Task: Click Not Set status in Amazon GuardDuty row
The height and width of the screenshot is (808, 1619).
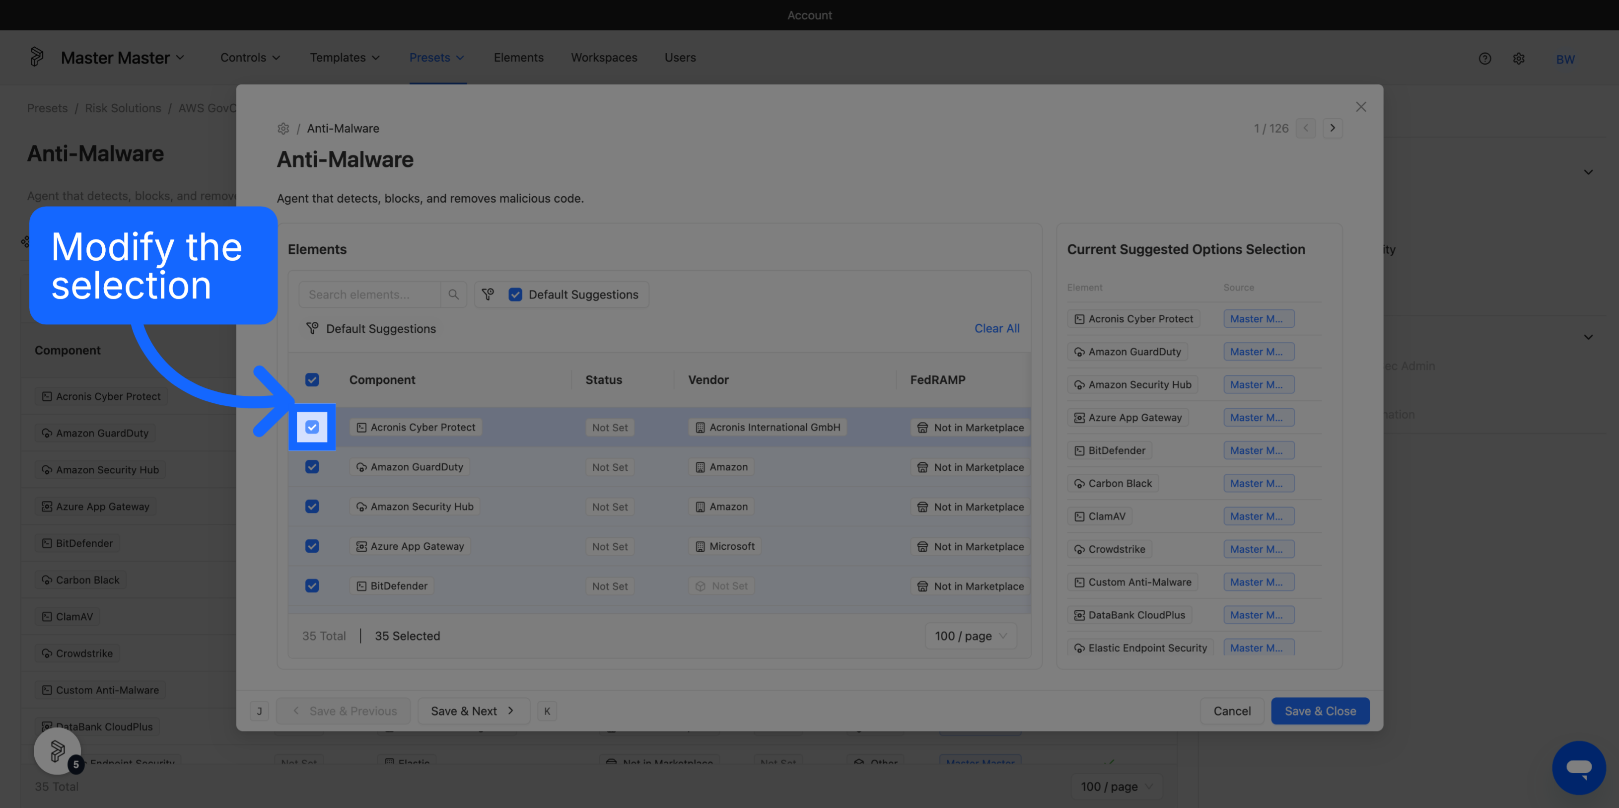Action: point(610,467)
